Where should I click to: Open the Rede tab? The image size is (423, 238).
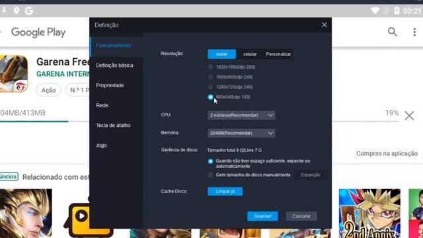pos(102,105)
